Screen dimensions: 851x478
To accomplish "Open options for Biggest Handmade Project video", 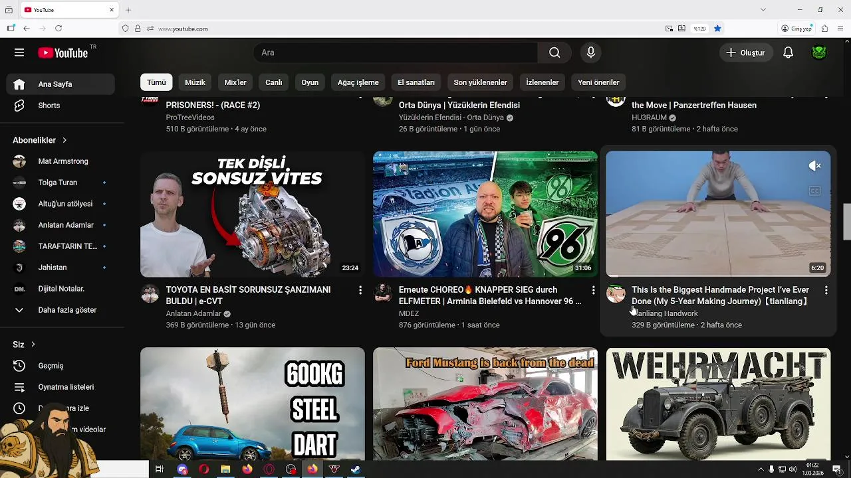I will 826,290.
